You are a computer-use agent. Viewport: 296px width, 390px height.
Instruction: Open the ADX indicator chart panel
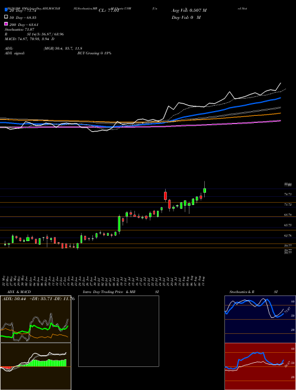coord(36,319)
